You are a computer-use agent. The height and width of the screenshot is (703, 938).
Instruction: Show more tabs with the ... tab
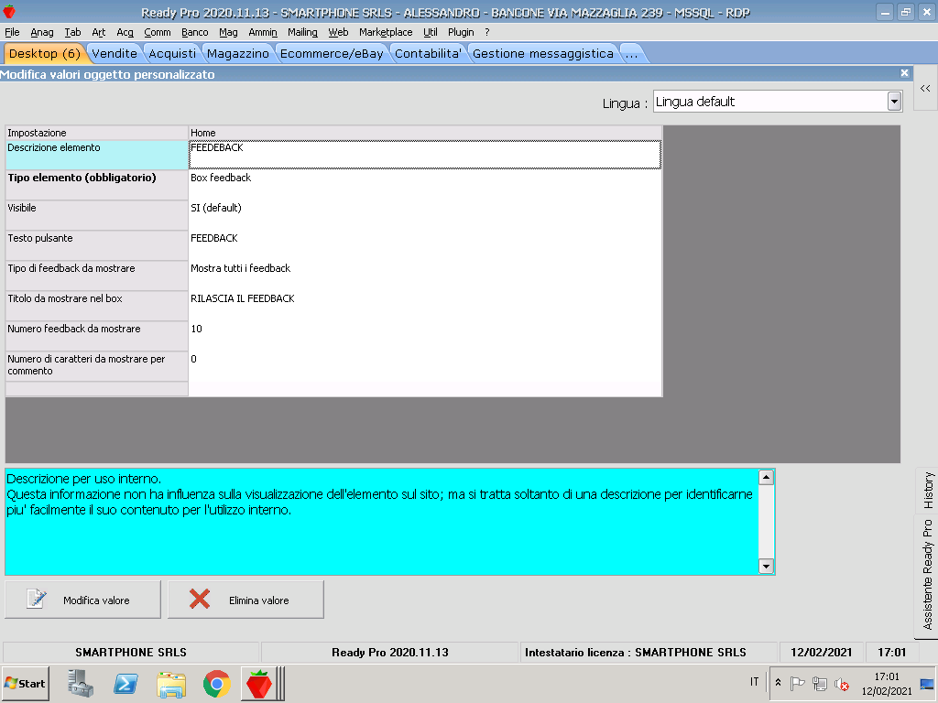pyautogui.click(x=632, y=53)
